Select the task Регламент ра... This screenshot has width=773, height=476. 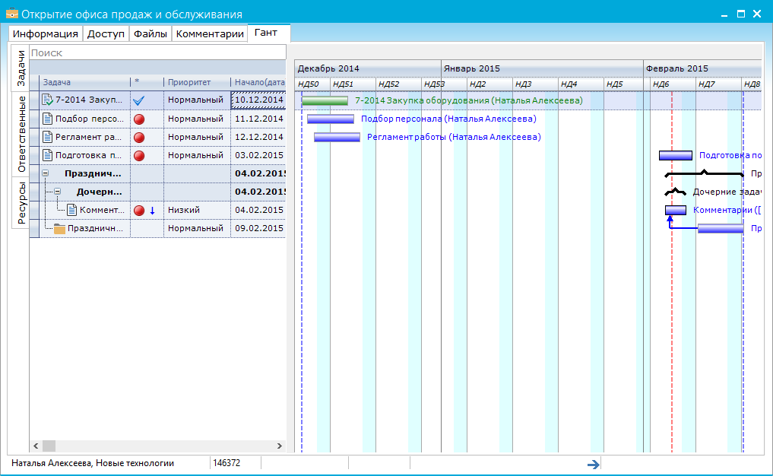point(90,137)
